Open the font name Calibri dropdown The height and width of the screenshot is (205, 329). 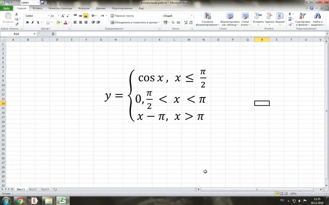(49, 16)
